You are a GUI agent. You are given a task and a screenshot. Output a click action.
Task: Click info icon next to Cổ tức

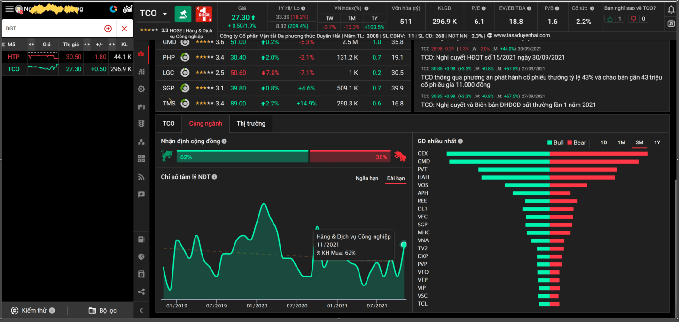[592, 8]
